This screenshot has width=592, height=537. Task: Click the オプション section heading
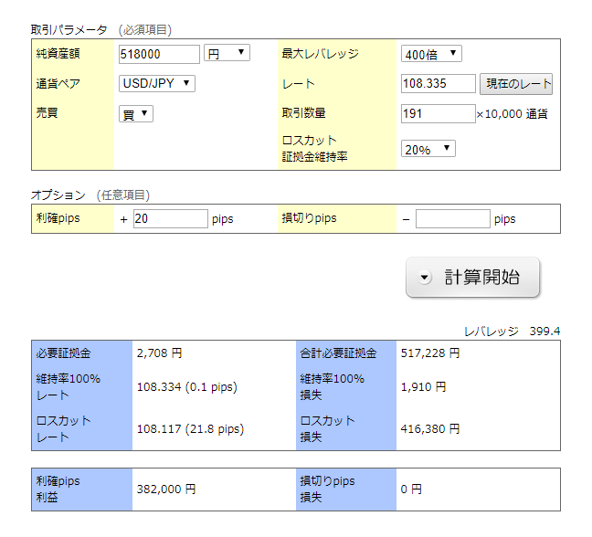(x=58, y=195)
